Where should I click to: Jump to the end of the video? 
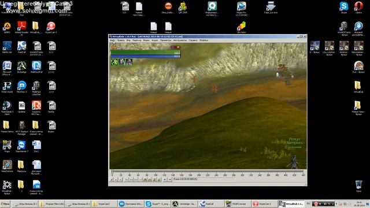click(x=140, y=180)
